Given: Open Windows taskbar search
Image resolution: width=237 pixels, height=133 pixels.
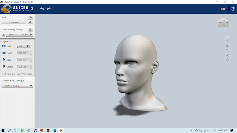Looking at the screenshot, I should tap(9, 130).
